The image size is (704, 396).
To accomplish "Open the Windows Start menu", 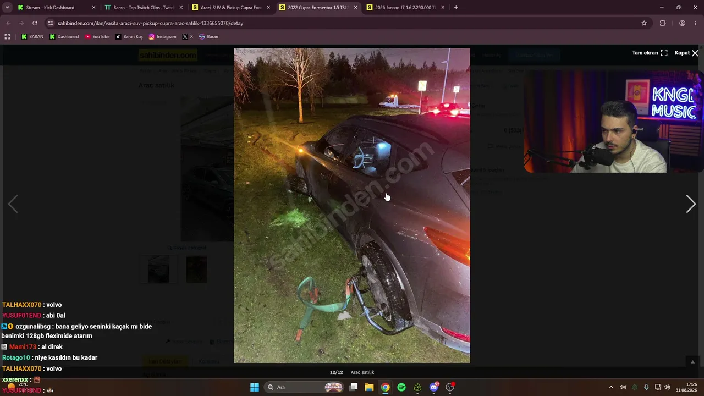I will (255, 387).
